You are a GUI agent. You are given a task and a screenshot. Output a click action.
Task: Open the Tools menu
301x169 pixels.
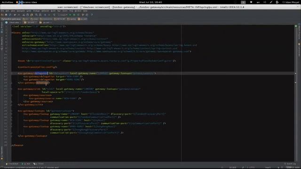click(x=65, y=11)
